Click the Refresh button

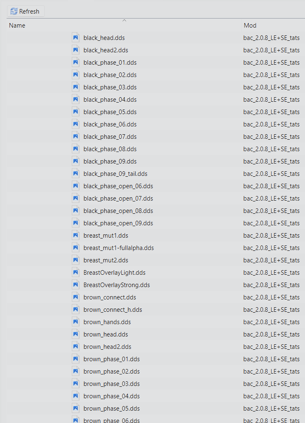25,12
